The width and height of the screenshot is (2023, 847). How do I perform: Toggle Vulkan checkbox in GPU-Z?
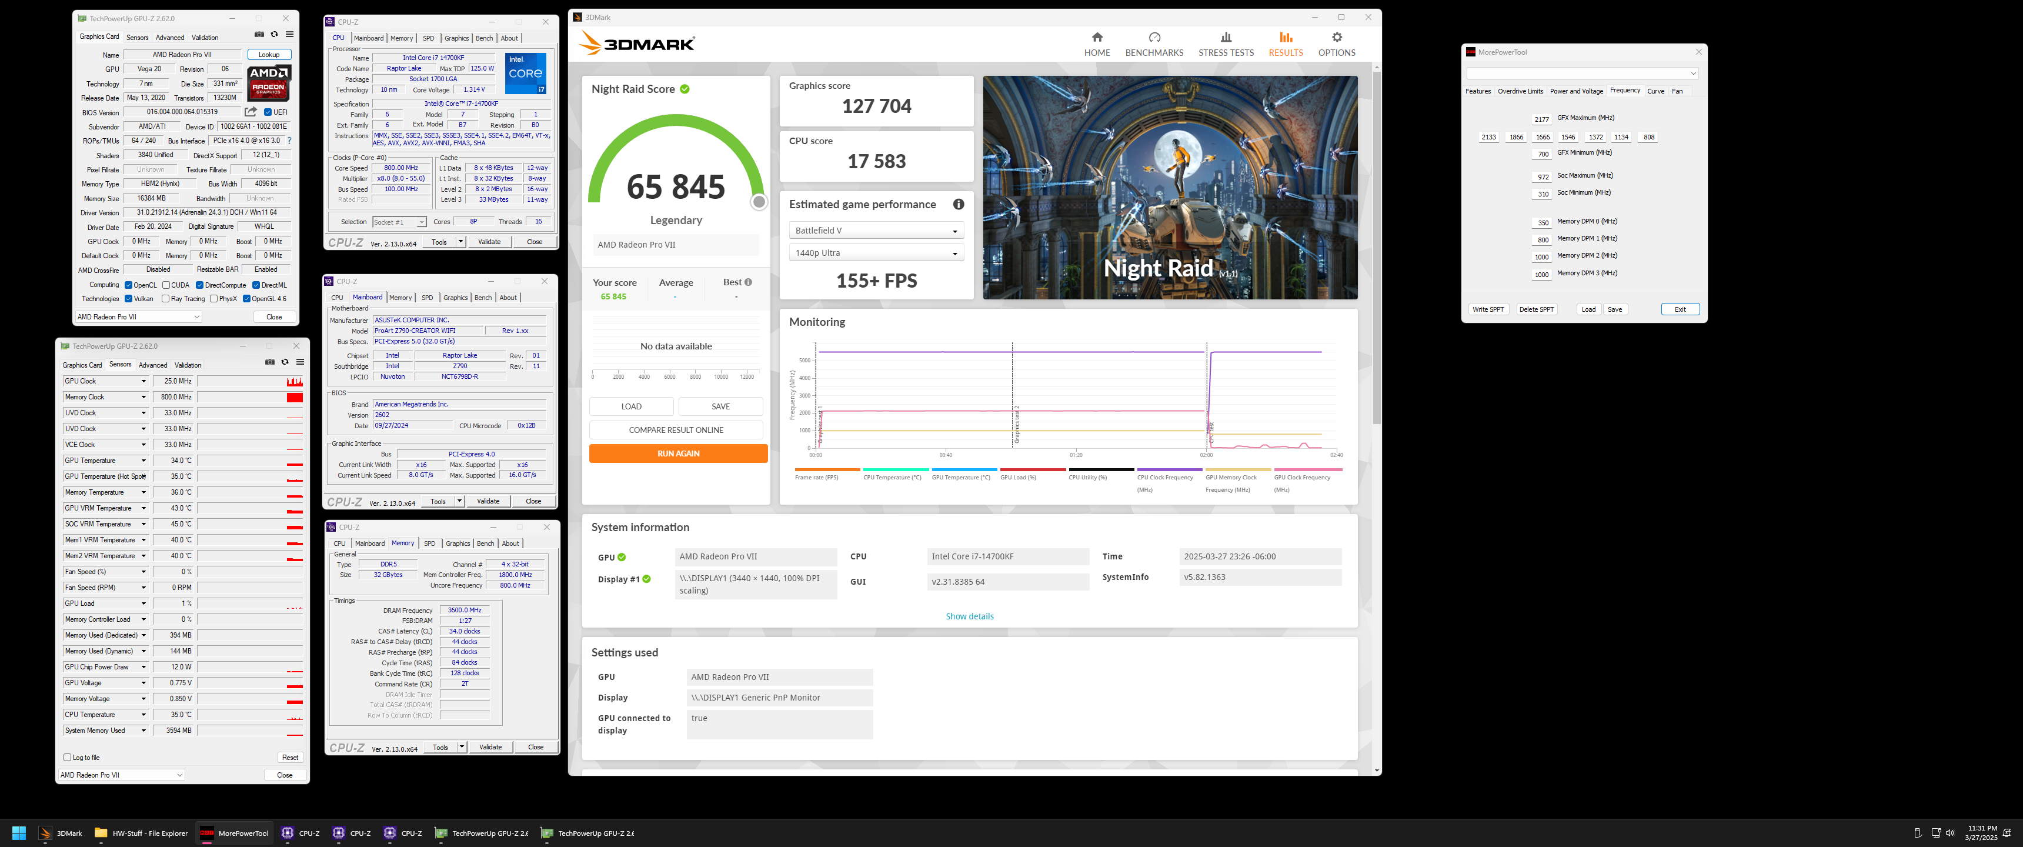click(x=128, y=299)
